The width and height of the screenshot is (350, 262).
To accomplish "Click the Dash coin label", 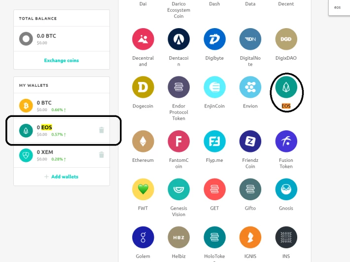I will [214, 4].
